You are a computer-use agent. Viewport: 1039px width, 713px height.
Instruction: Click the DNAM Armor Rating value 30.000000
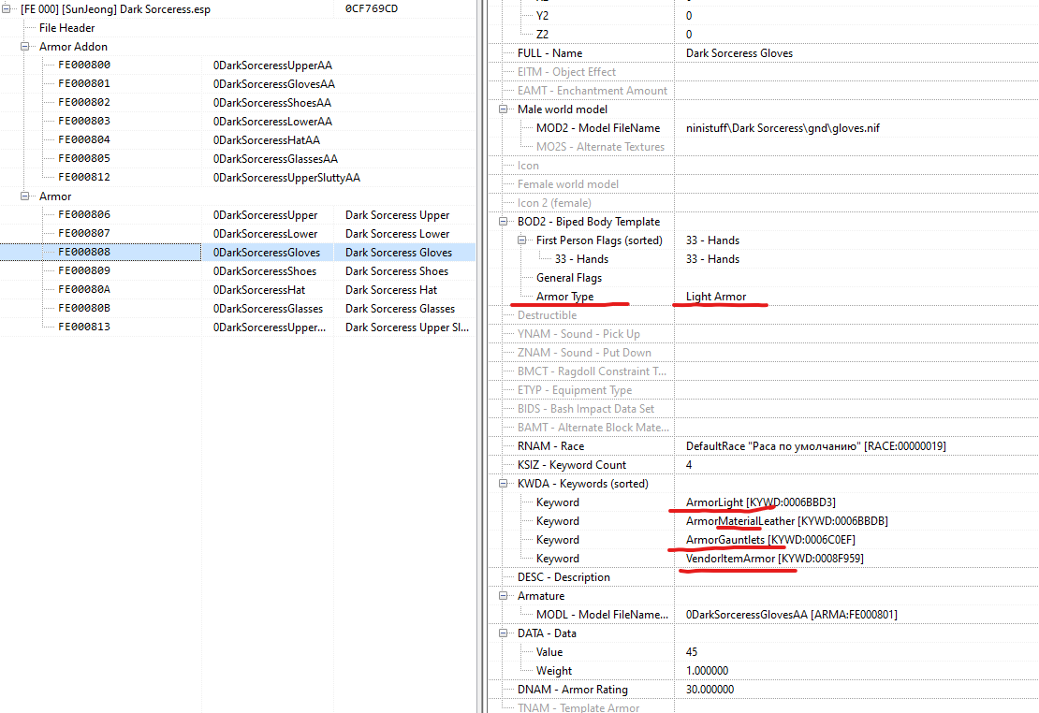pyautogui.click(x=710, y=690)
